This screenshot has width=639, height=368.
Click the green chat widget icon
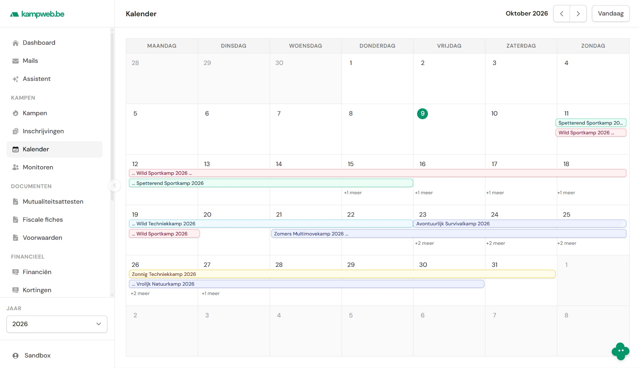coord(621,351)
